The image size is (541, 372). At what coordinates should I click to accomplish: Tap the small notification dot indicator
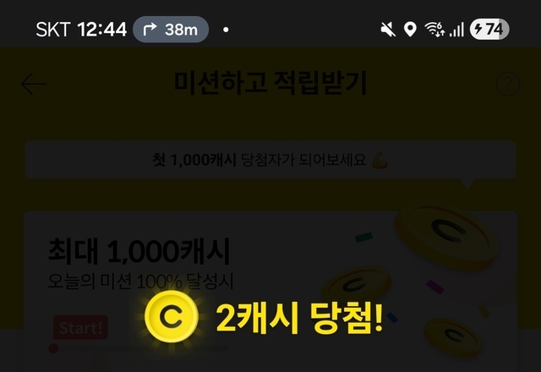click(226, 30)
